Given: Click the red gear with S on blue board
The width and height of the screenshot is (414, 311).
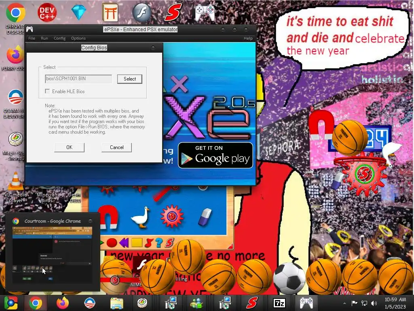Looking at the screenshot, I should pos(172,216).
